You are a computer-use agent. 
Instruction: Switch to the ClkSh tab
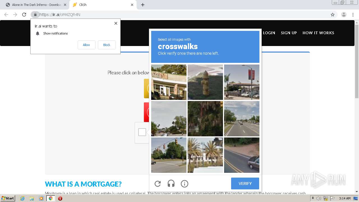pyautogui.click(x=102, y=5)
